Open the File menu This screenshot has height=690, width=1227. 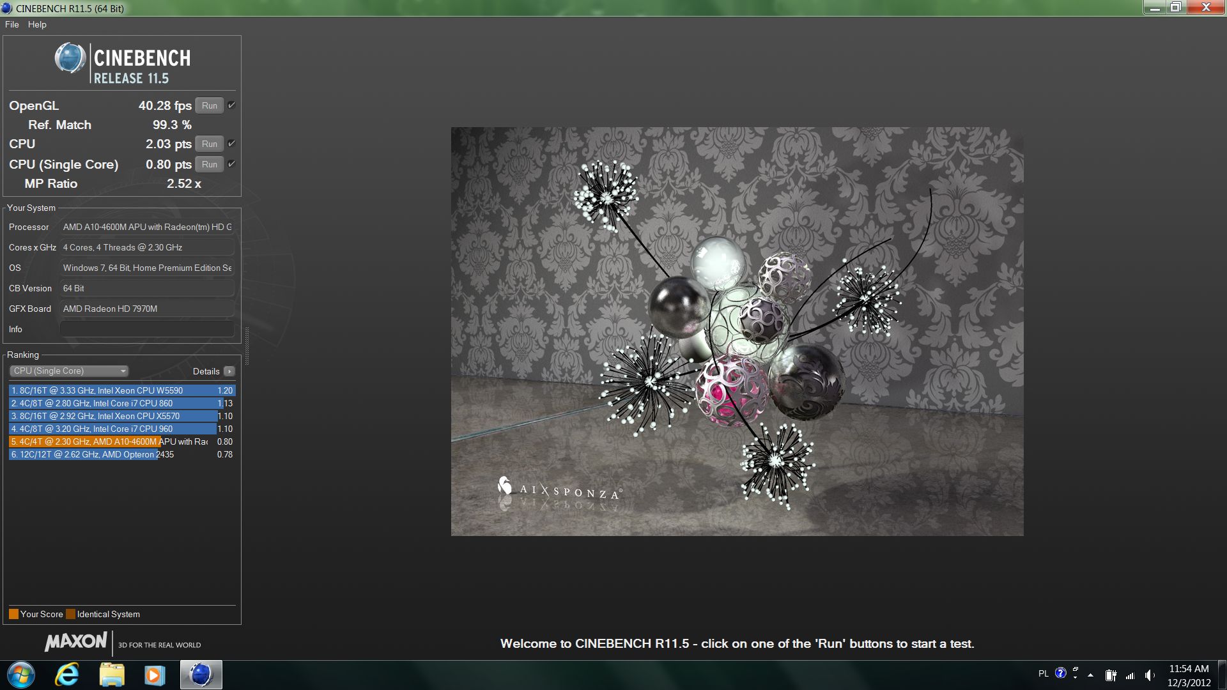(x=12, y=24)
